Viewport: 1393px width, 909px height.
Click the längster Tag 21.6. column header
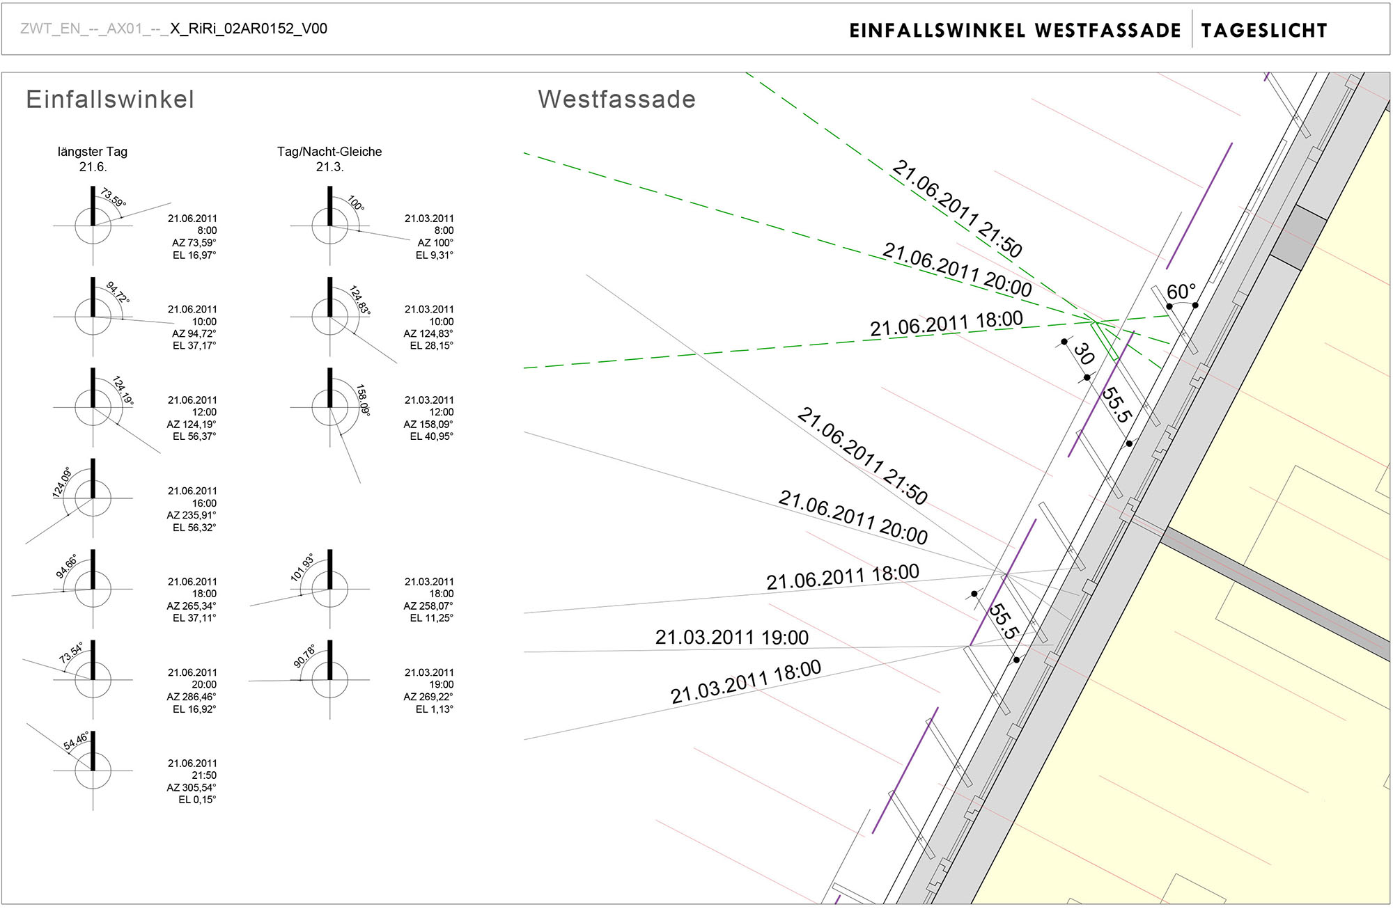[x=93, y=159]
